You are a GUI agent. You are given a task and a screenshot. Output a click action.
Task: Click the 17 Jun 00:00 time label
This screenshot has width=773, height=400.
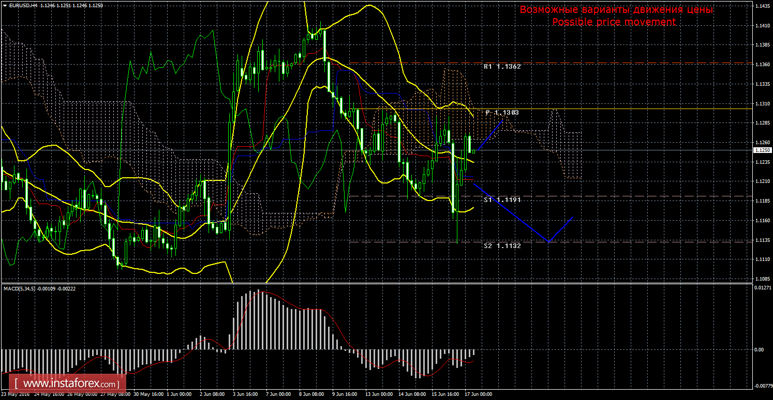tap(479, 394)
